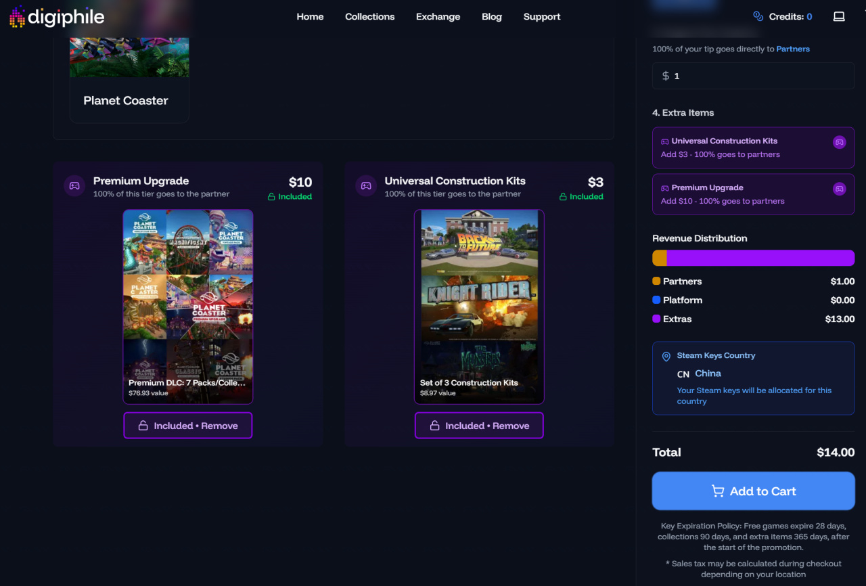Select the Planet Coaster game card
Viewport: 866px width, 586px height.
click(129, 81)
